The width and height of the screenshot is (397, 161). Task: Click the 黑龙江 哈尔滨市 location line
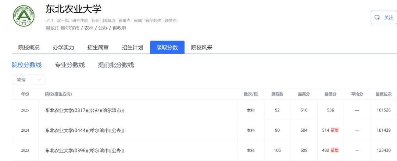click(x=86, y=28)
